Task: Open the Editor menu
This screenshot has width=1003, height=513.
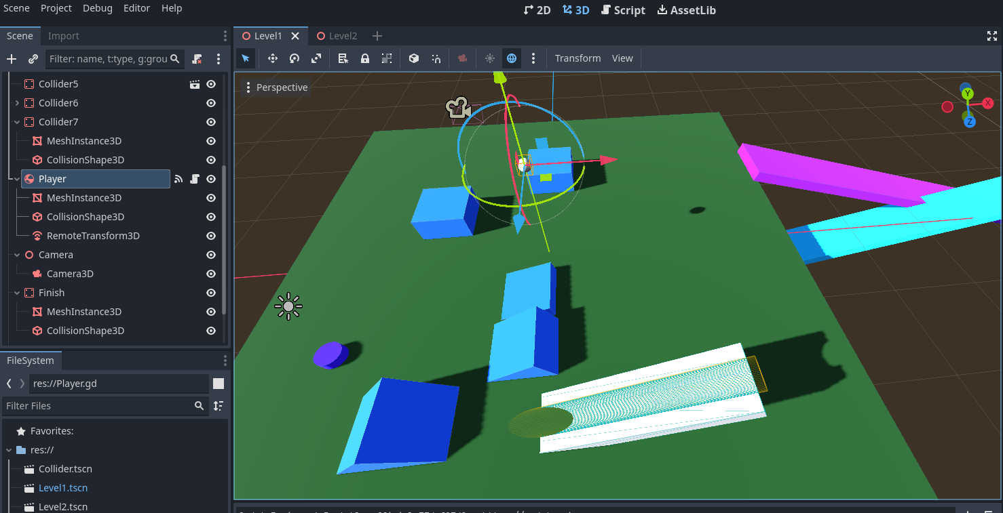Action: tap(137, 8)
